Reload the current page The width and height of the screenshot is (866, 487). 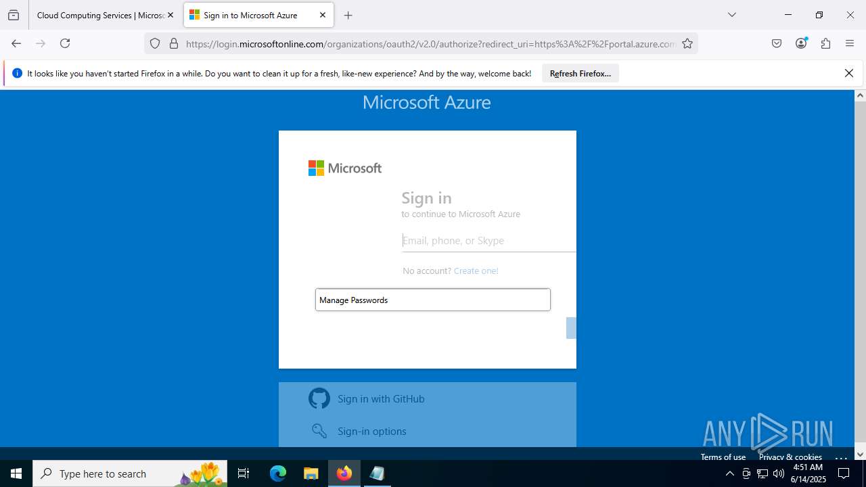click(65, 43)
